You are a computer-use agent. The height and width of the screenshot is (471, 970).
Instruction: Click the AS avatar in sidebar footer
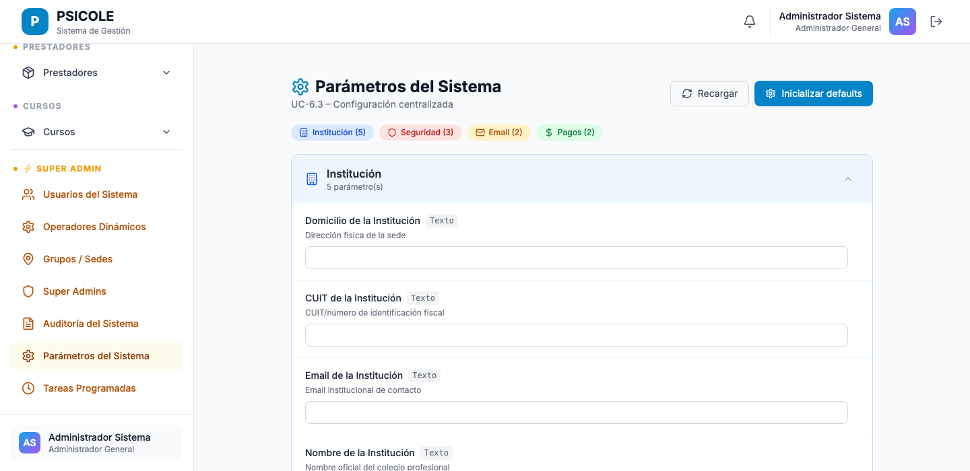[30, 443]
